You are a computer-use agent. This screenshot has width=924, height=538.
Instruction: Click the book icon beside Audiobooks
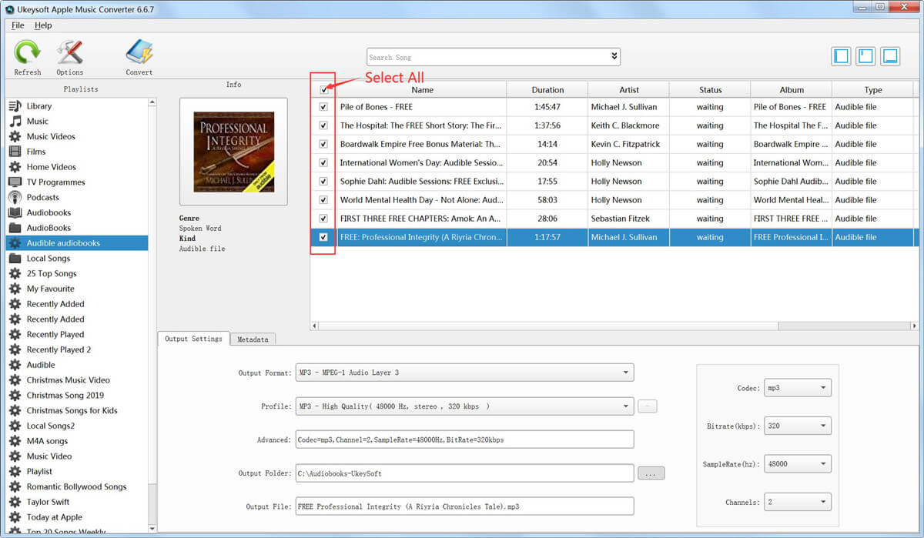pos(15,212)
